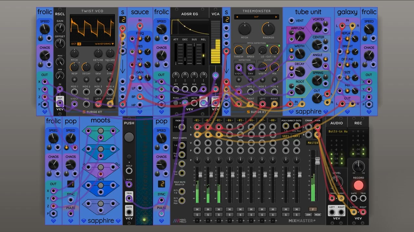
Task: Click the sauce IN jack
Action: click(140, 25)
